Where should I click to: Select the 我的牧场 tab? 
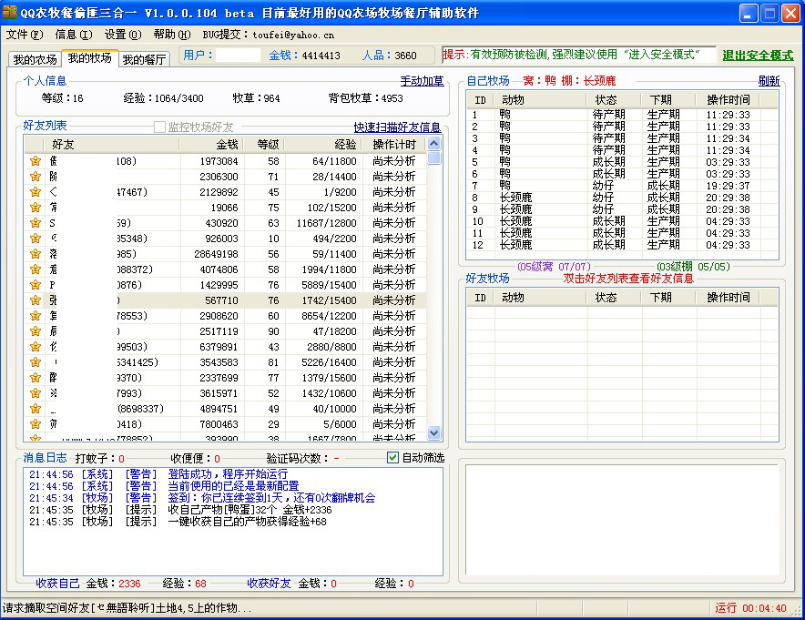[90, 58]
